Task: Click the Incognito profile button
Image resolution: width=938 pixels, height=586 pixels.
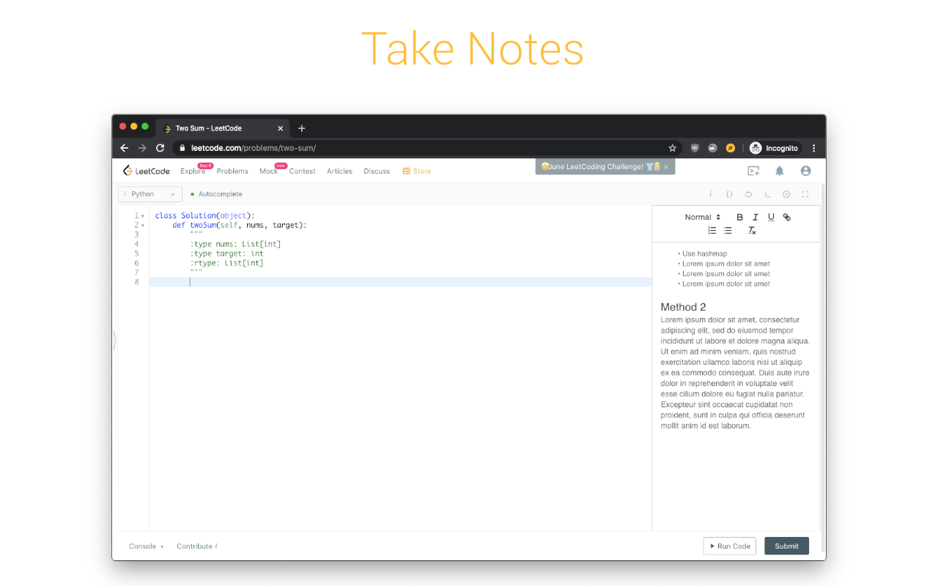Action: coord(774,148)
